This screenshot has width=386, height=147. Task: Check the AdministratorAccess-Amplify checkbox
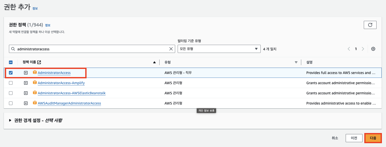[x=11, y=83]
